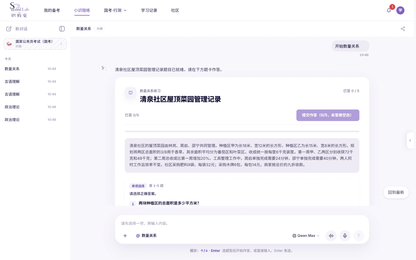Click question 1 about total area

pos(169,203)
